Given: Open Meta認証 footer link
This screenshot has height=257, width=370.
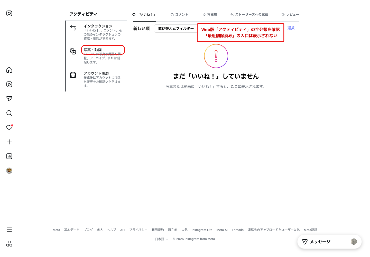Looking at the screenshot, I should (x=310, y=230).
